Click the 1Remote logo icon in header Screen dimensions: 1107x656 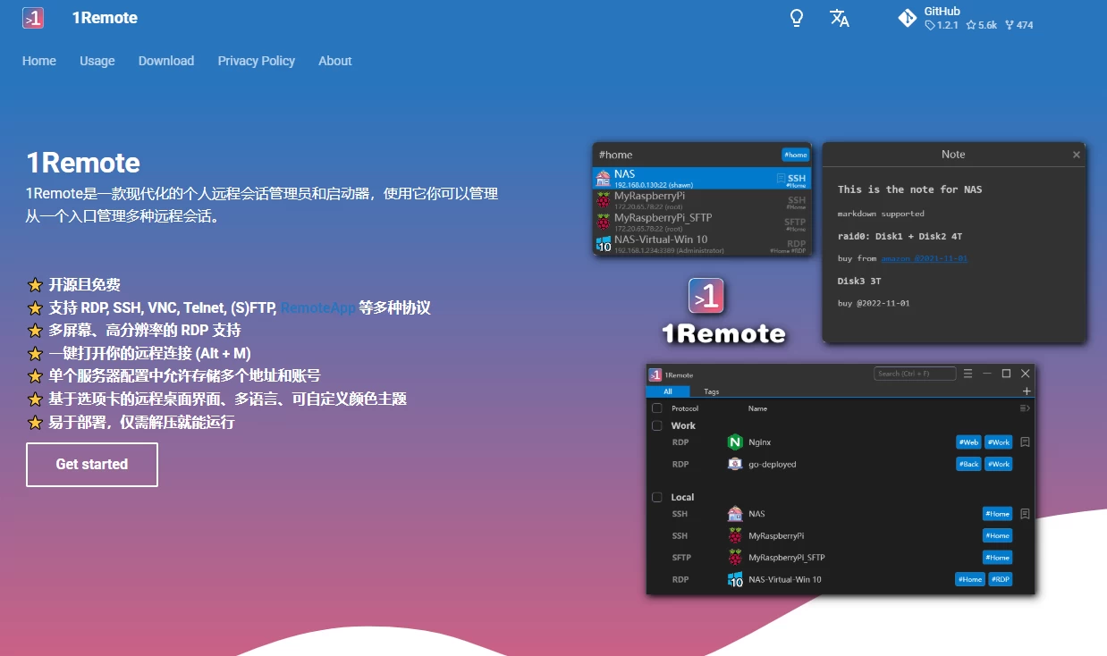click(x=33, y=18)
